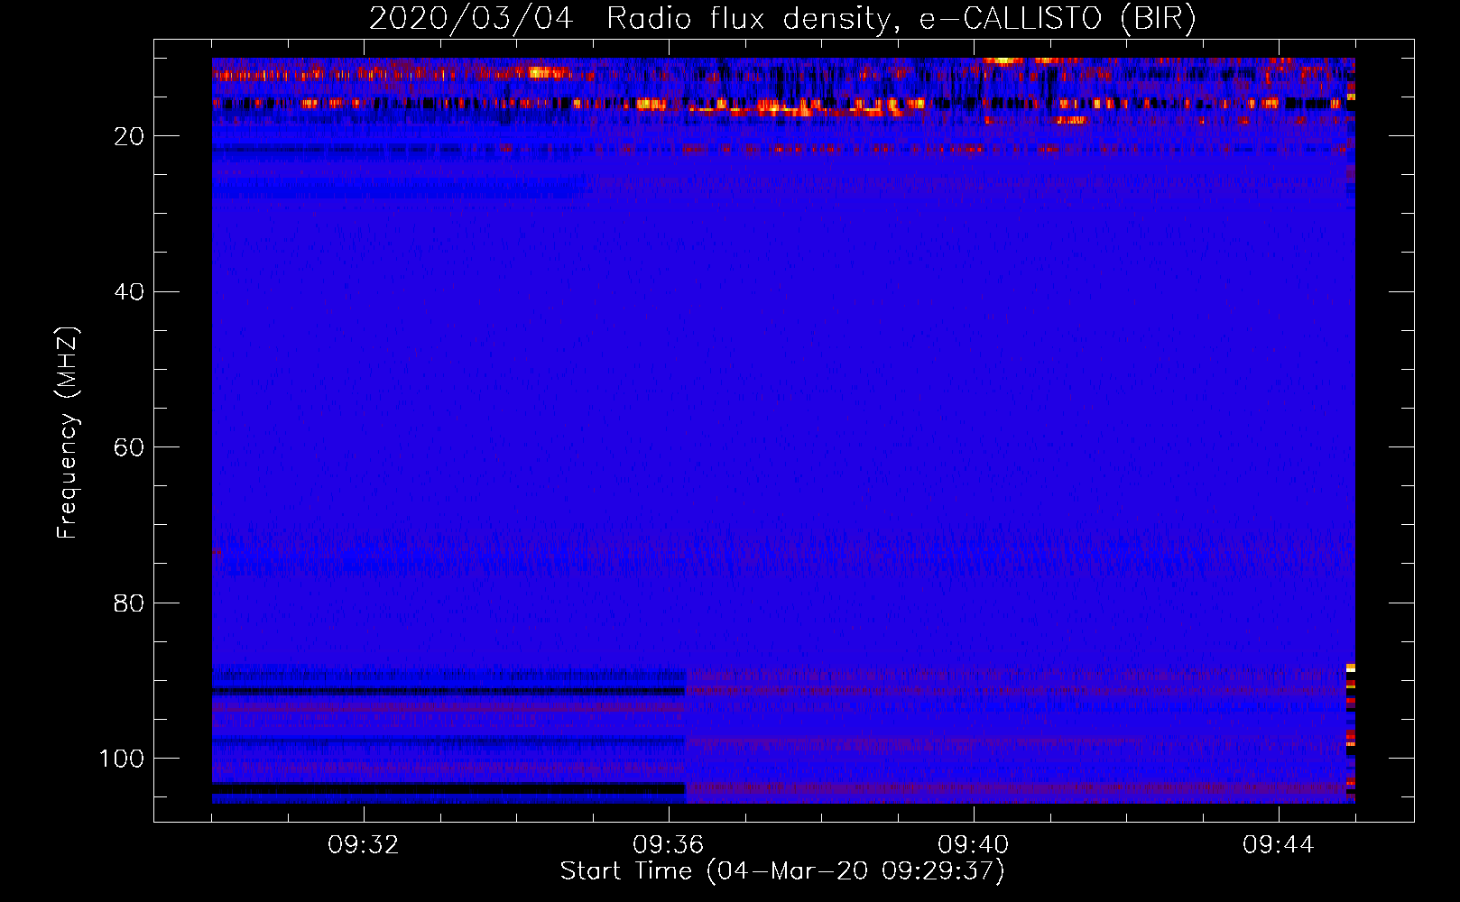This screenshot has width=1460, height=902.
Task: Click the '09:44' time tick label
Action: tap(1279, 845)
